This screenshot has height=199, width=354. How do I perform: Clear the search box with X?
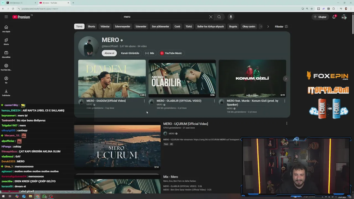(x=211, y=17)
